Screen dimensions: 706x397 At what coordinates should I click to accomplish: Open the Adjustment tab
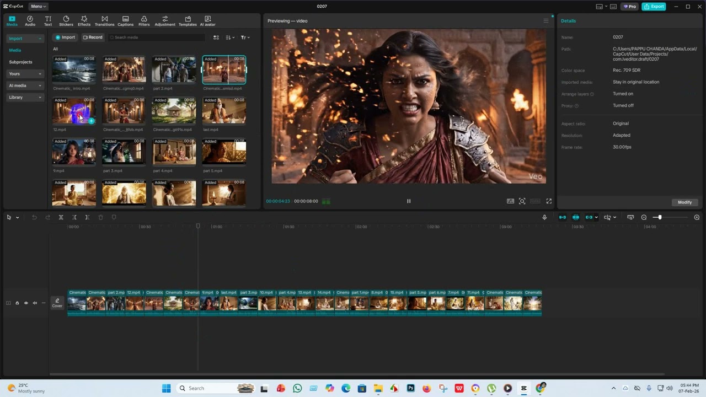[x=165, y=21]
